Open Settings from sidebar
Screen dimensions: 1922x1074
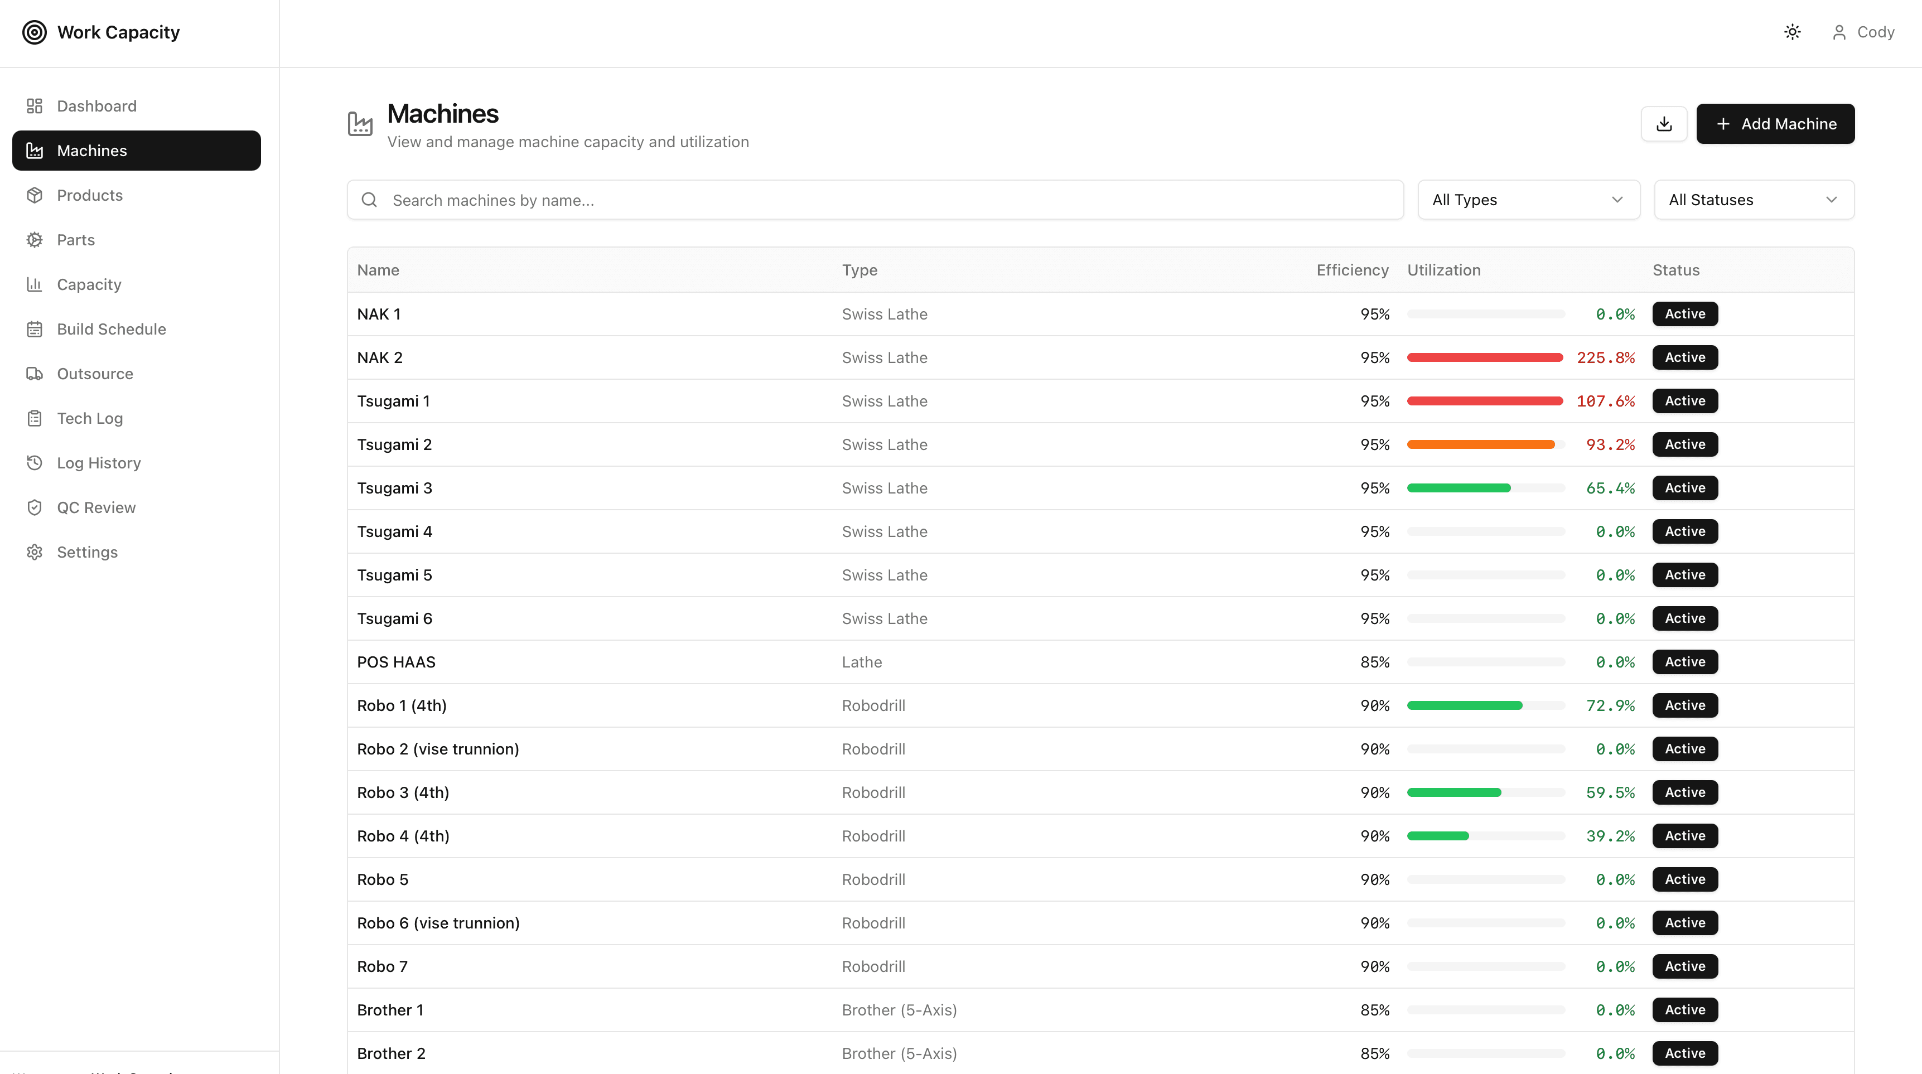(137, 552)
